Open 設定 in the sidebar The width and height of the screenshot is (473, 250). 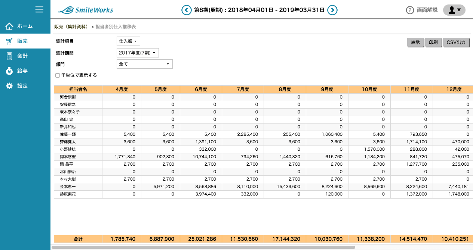click(x=25, y=86)
